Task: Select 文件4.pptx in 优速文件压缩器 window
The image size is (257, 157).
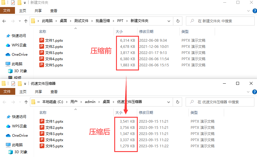Action: click(x=51, y=140)
